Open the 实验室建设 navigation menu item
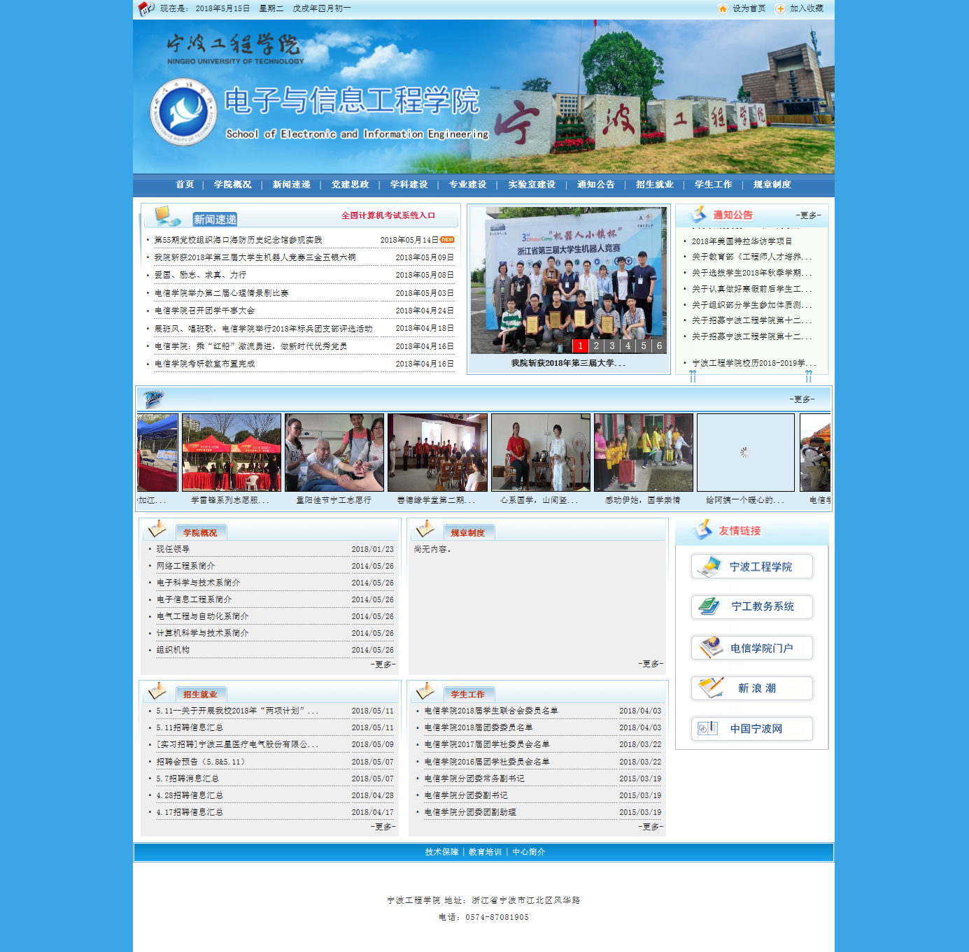Screen dimensions: 969x952 coord(532,185)
